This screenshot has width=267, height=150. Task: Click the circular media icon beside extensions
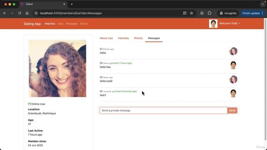point(202,13)
